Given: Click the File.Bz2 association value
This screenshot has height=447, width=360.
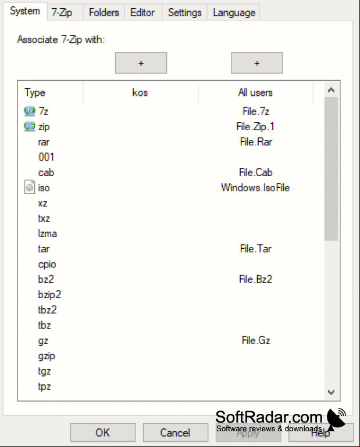Looking at the screenshot, I should pos(255,279).
